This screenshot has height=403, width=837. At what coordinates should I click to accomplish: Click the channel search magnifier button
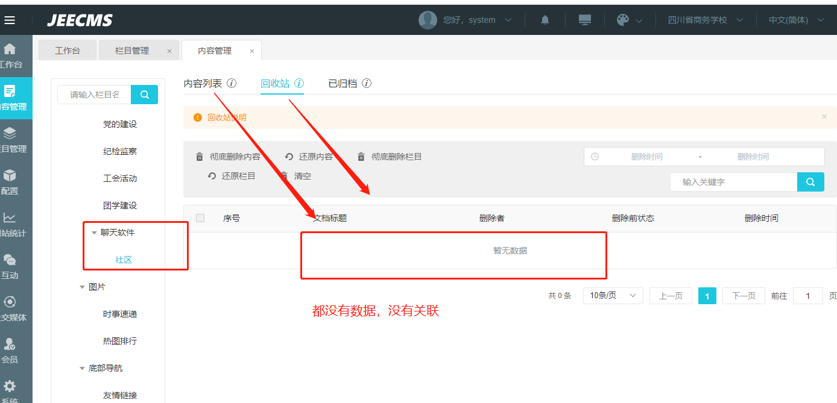pos(145,95)
